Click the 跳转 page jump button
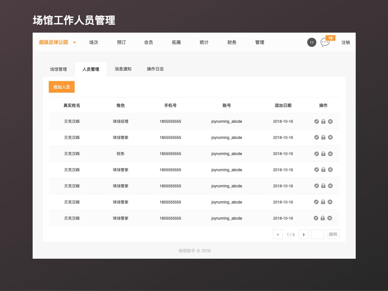The image size is (388, 291). [333, 234]
